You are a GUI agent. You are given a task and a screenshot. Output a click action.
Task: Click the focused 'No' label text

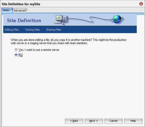tap(20, 55)
